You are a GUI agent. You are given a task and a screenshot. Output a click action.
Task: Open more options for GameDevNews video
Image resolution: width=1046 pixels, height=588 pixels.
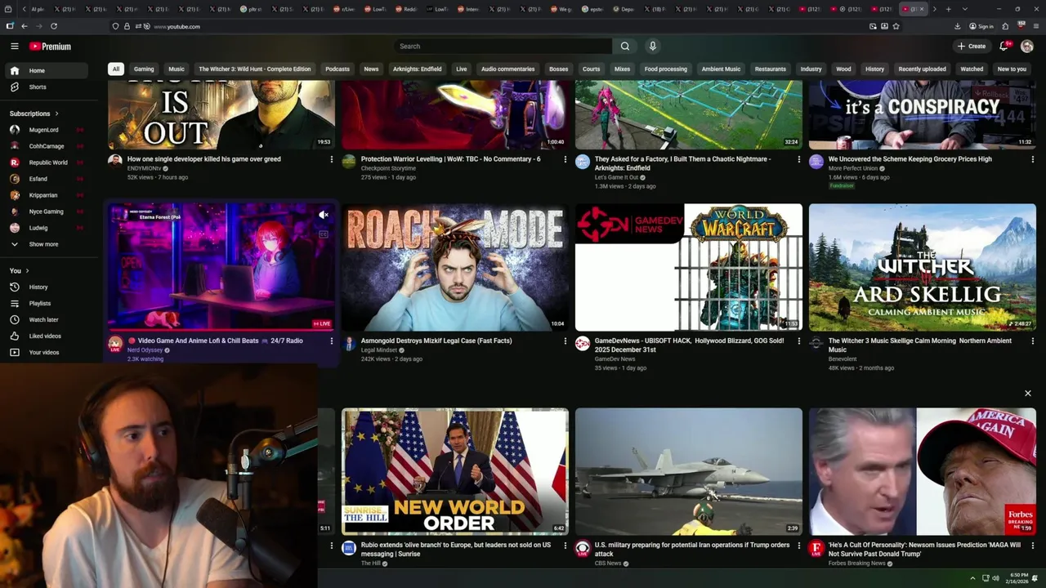[x=799, y=341]
